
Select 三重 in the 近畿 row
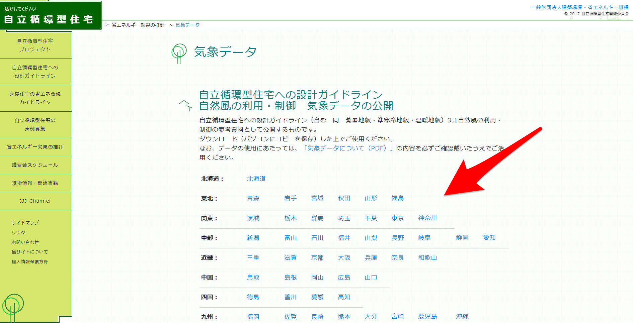[x=253, y=257]
